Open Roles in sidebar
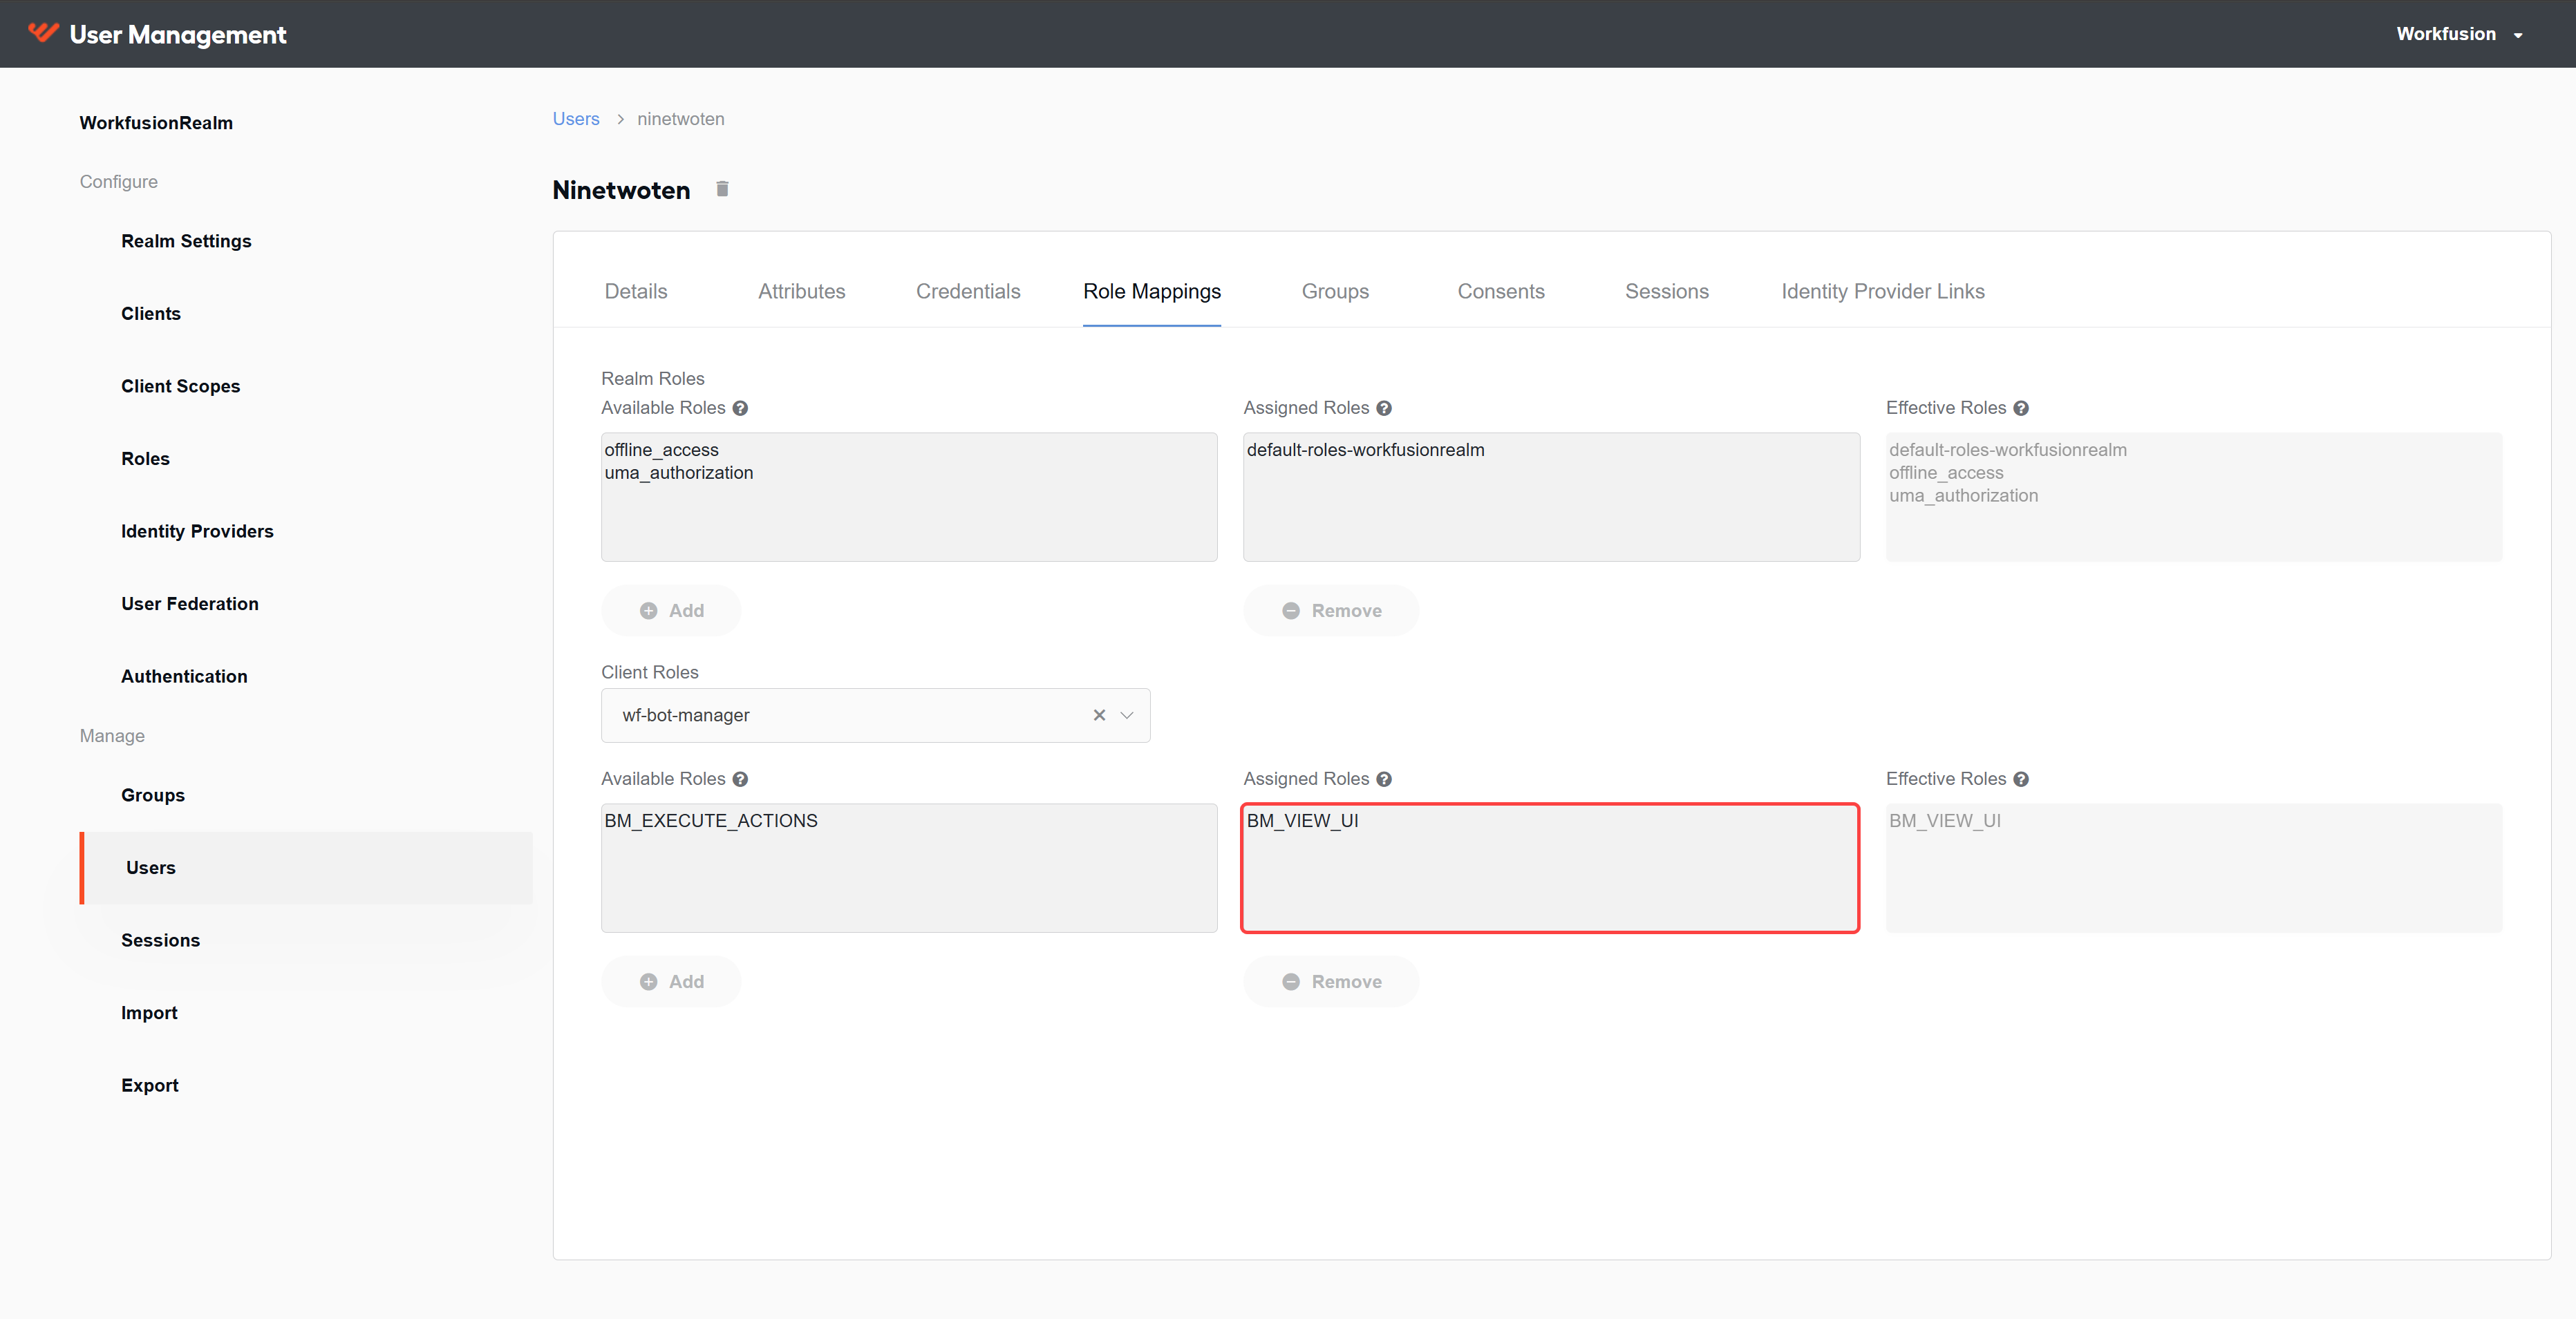 pyautogui.click(x=145, y=458)
